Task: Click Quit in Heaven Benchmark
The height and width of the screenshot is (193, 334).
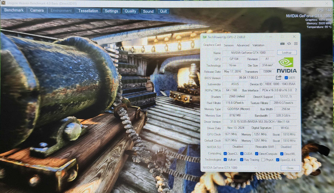Action: 163,11
